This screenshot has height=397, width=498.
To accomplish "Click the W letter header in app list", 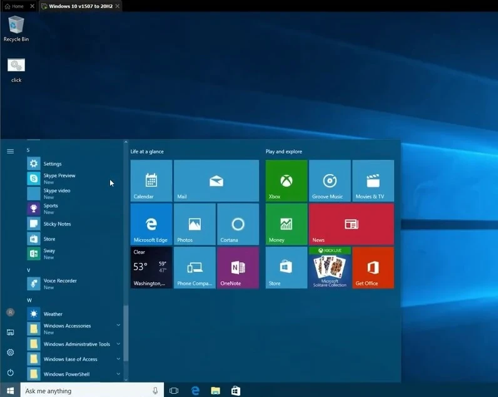I will [29, 300].
